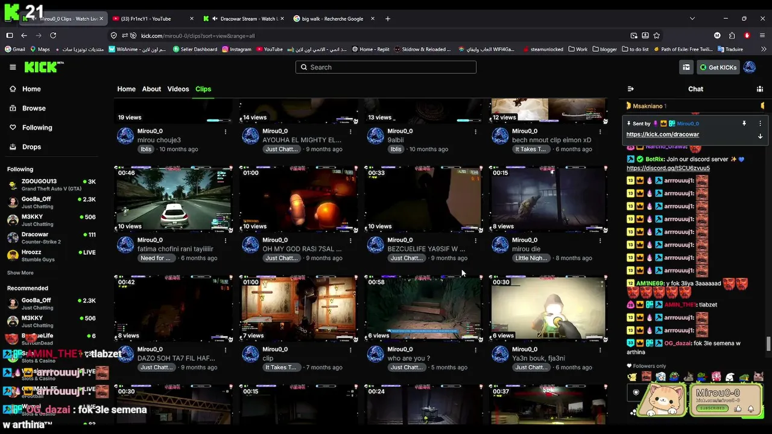
Task: Unpin the pinned chat message
Action: point(744,124)
